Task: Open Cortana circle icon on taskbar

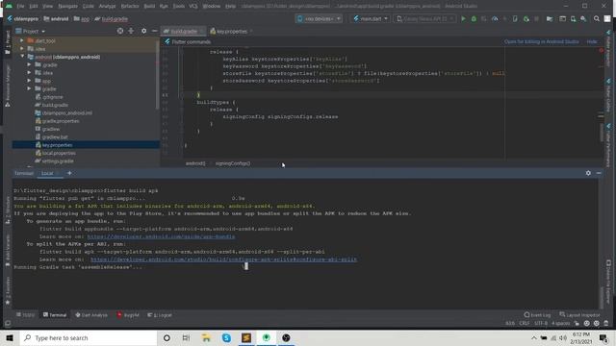Action: tap(167, 337)
